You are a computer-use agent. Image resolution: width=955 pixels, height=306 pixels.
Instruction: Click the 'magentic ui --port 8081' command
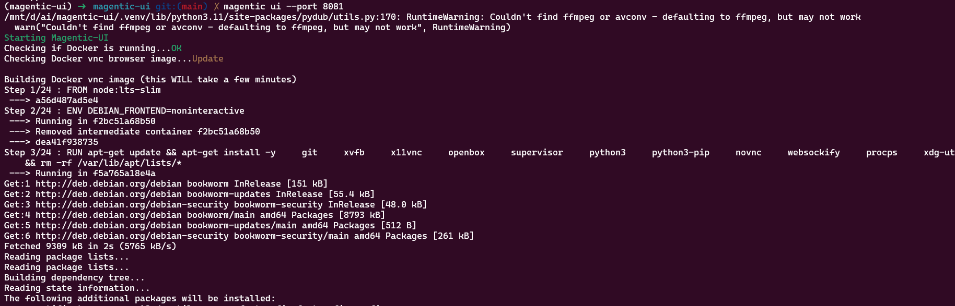point(284,6)
